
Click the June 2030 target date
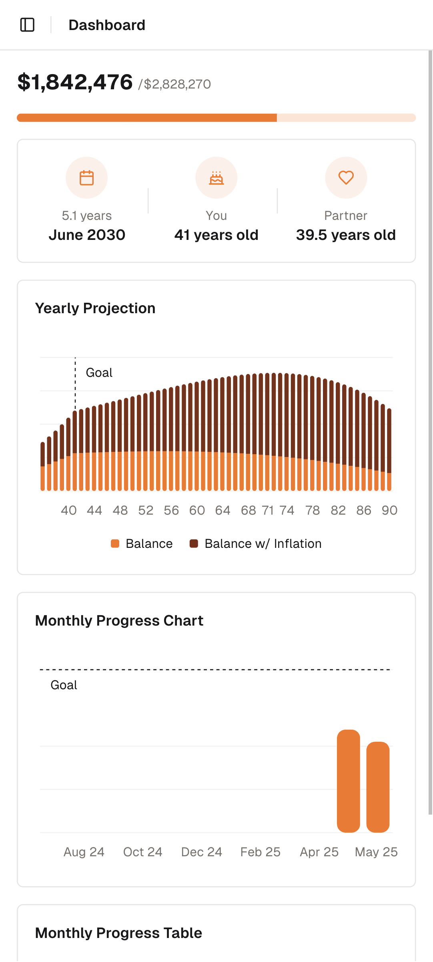click(x=87, y=235)
